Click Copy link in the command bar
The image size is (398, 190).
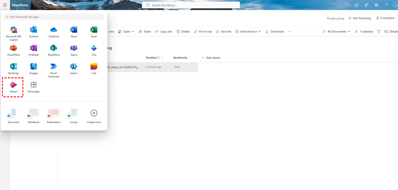164,31
